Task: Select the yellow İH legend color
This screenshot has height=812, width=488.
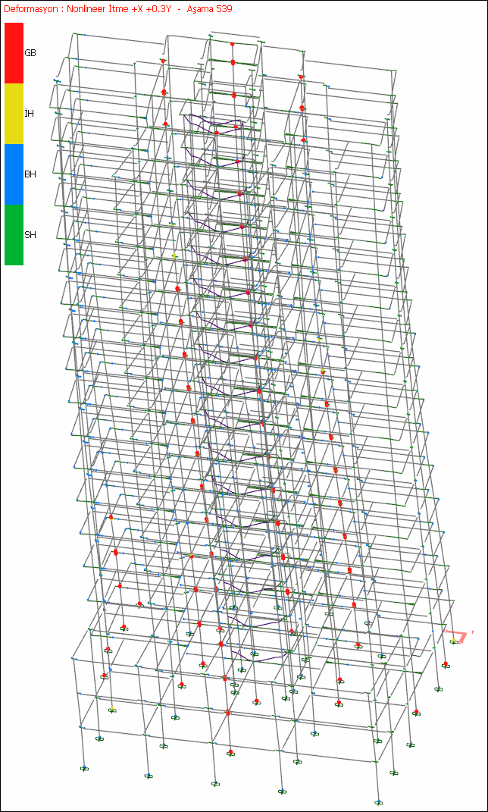Action: pyautogui.click(x=14, y=114)
